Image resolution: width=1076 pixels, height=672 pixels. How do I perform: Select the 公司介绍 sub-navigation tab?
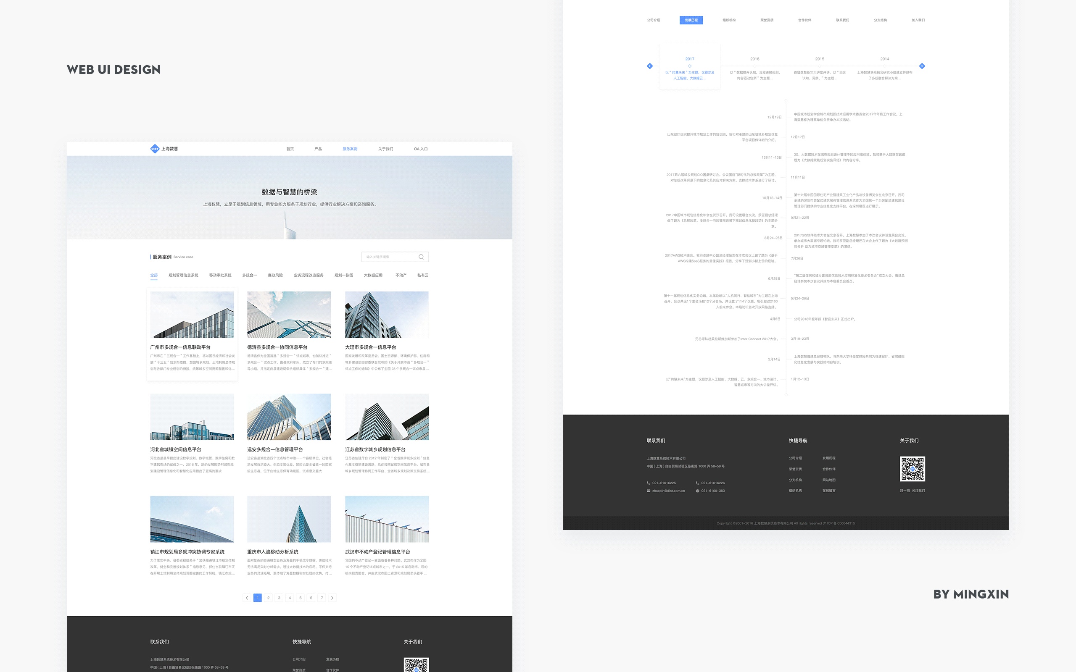pyautogui.click(x=653, y=20)
